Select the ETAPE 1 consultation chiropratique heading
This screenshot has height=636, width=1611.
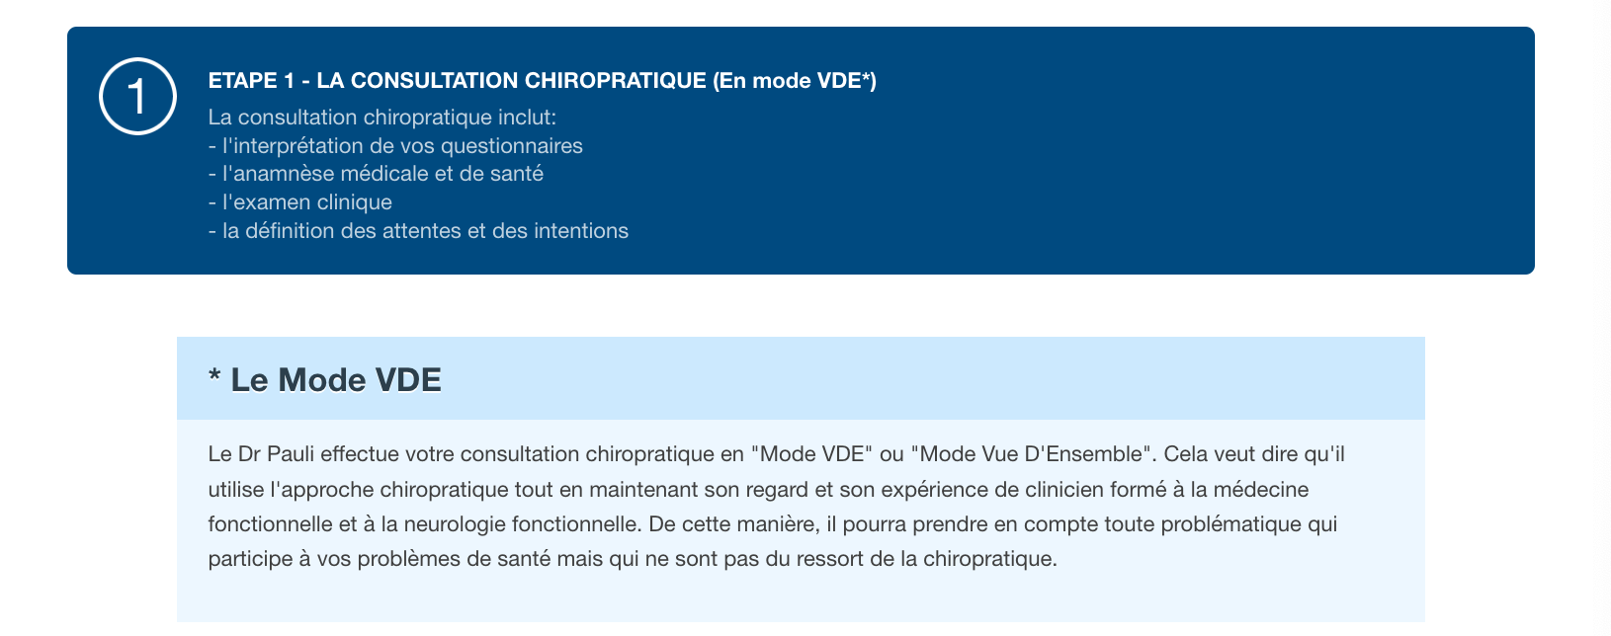542,81
